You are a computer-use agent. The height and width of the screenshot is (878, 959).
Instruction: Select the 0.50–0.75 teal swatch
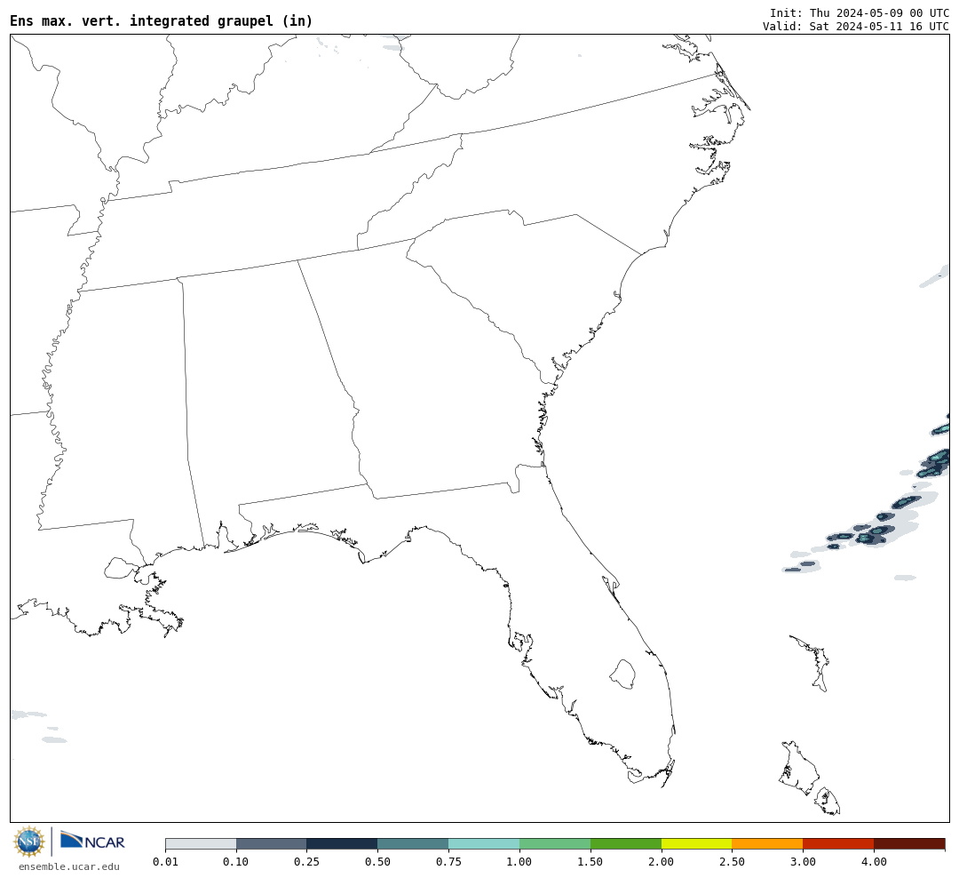[x=414, y=844]
